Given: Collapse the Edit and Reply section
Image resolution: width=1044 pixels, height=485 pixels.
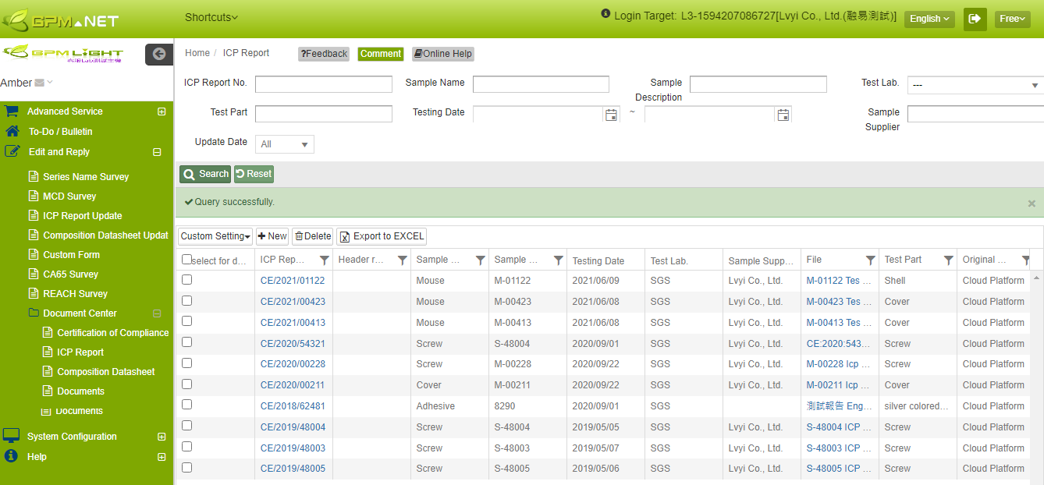Looking at the screenshot, I should coord(157,152).
